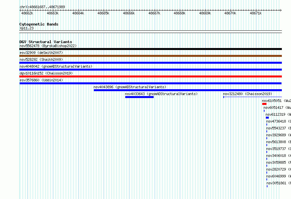Open the esv32909 (deSmith2007) label
Screen dimensions: 291x199
tap(41, 53)
